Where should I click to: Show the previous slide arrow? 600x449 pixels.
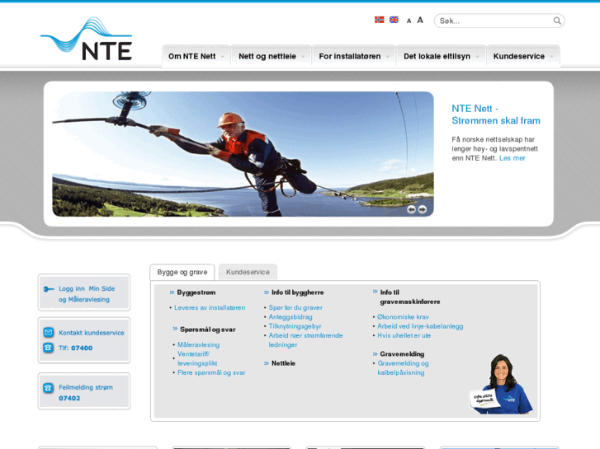411,209
